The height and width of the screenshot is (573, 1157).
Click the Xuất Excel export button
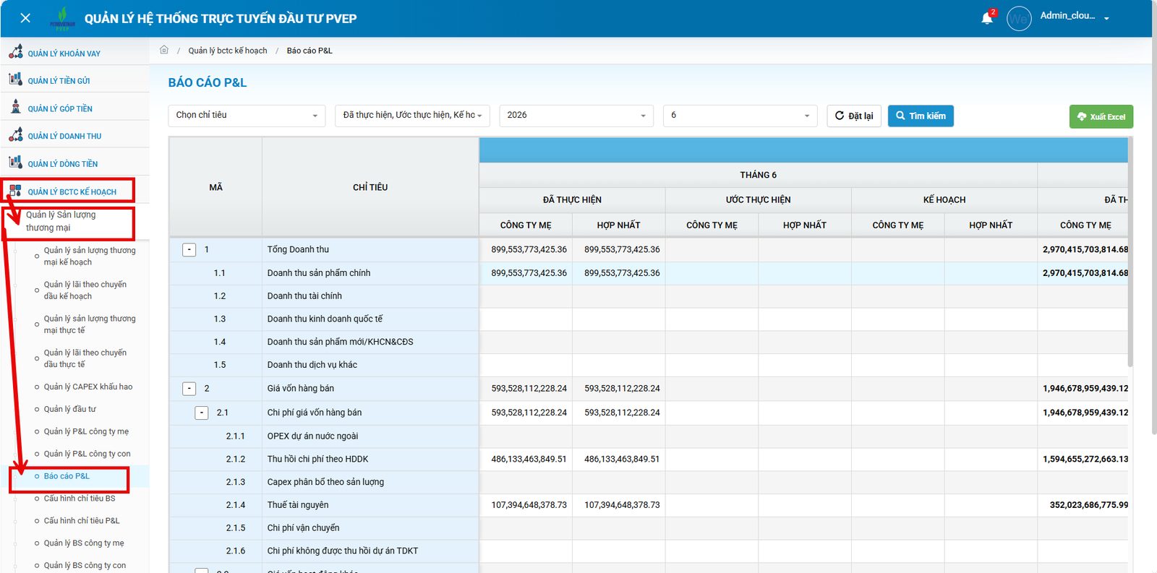point(1101,116)
